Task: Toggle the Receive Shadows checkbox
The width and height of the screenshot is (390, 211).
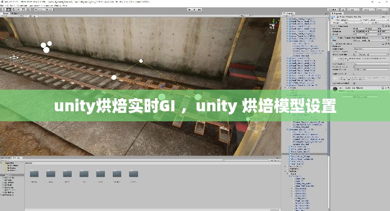Action: [354, 66]
